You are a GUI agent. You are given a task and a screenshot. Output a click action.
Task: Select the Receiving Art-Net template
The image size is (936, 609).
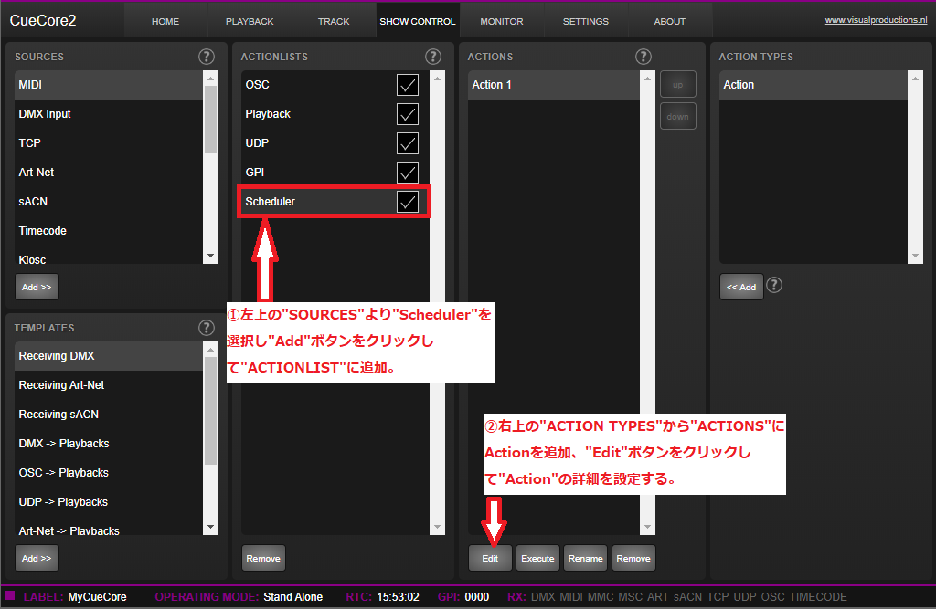pyautogui.click(x=109, y=385)
